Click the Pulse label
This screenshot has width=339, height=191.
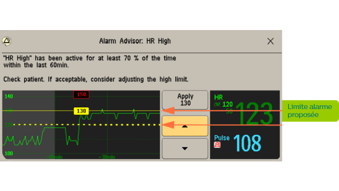pyautogui.click(x=222, y=138)
